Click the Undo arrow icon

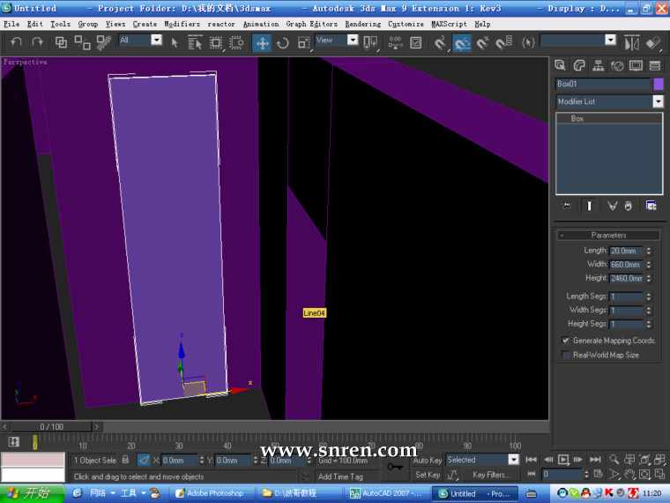(x=16, y=41)
